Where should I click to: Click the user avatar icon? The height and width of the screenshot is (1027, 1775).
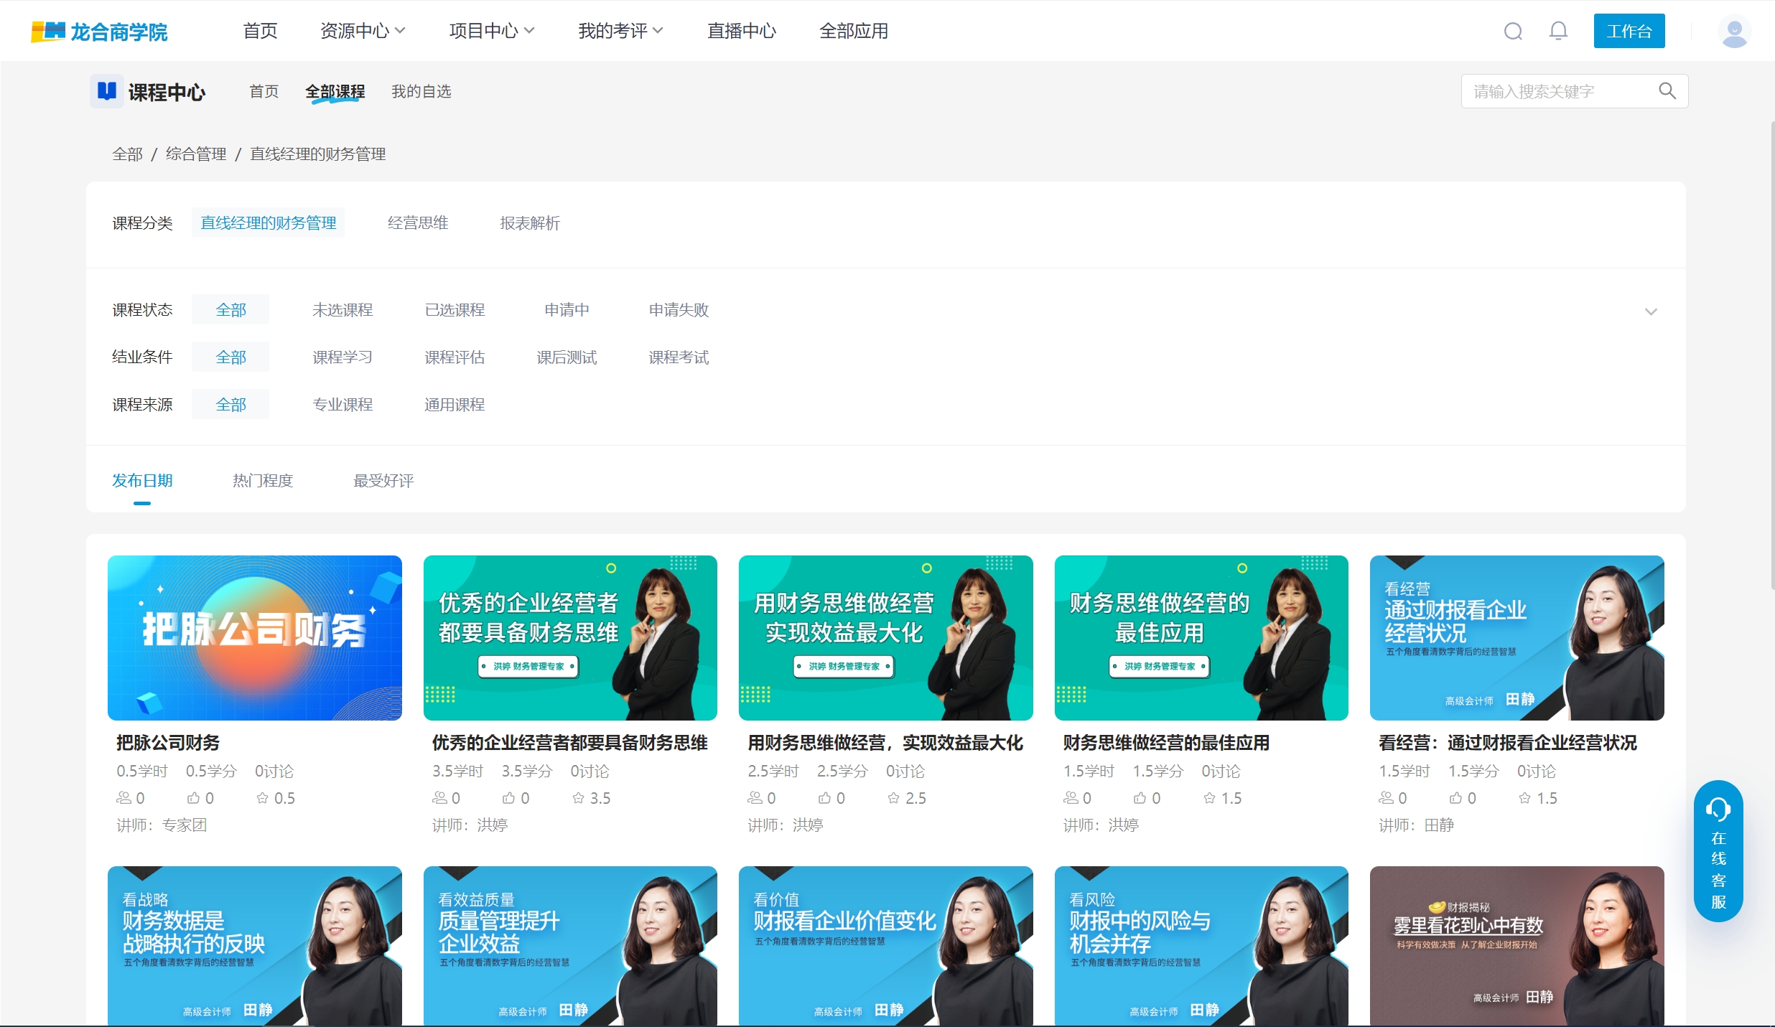1734,32
